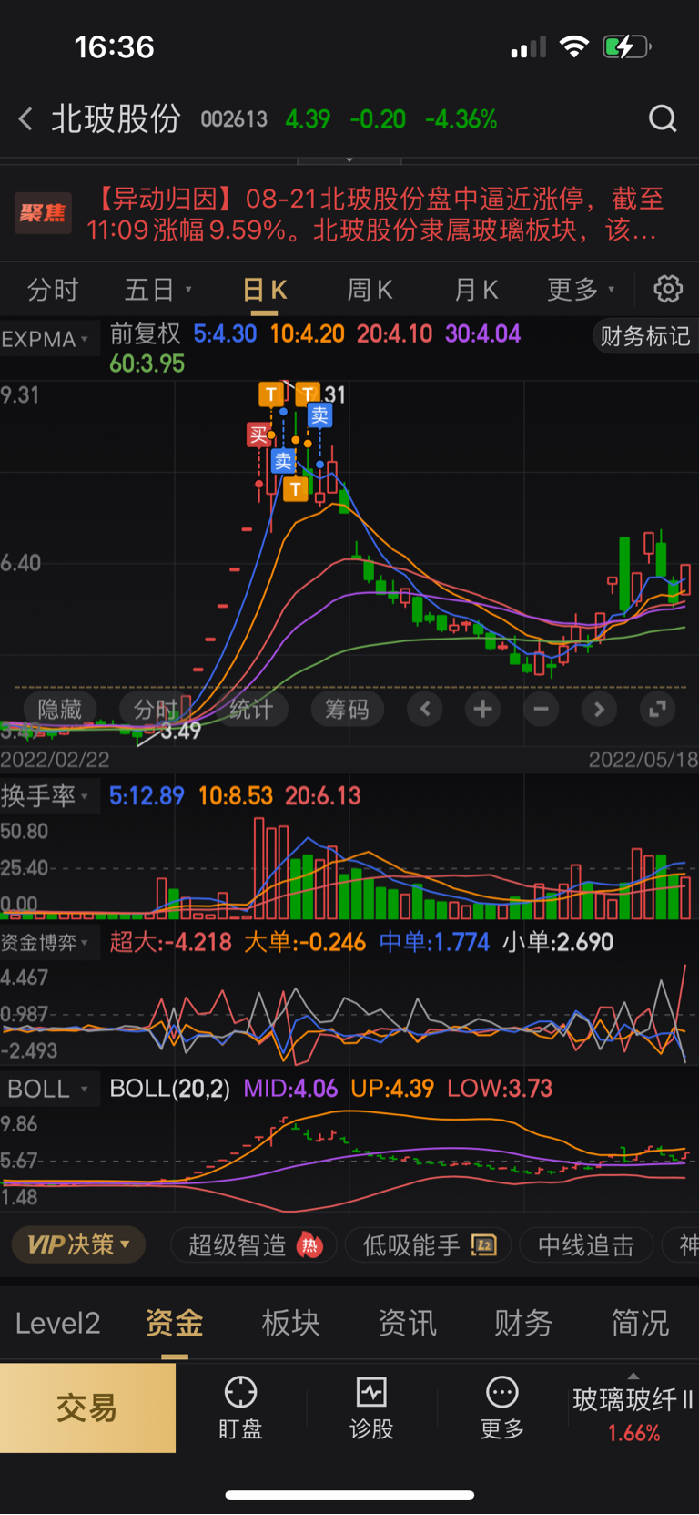The height and width of the screenshot is (1515, 699).
Task: Tap 超大:-4.218 value
Action: (x=171, y=942)
